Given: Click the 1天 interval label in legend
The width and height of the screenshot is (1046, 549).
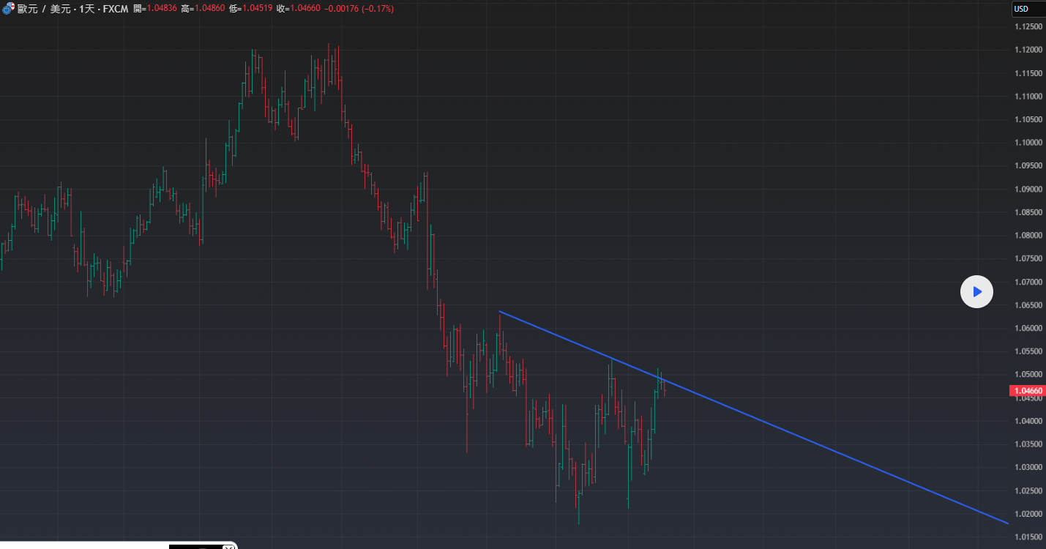Looking at the screenshot, I should [86, 9].
